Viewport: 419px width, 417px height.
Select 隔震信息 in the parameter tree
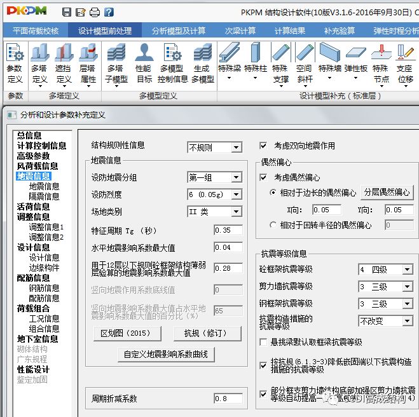click(44, 196)
